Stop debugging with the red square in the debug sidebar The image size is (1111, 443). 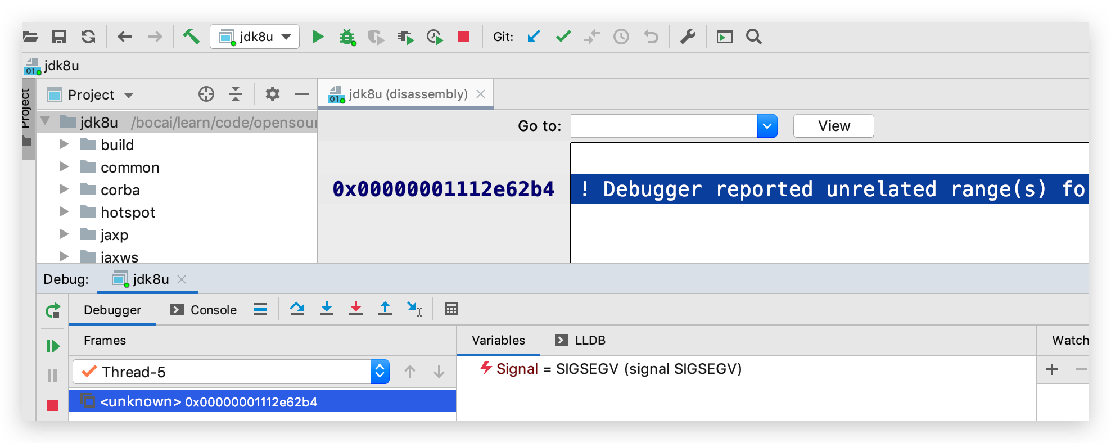52,405
